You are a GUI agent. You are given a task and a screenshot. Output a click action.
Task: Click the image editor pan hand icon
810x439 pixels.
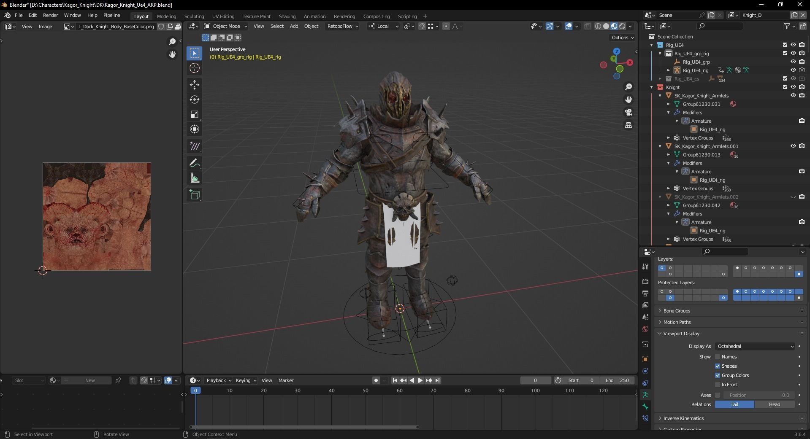[x=172, y=54]
